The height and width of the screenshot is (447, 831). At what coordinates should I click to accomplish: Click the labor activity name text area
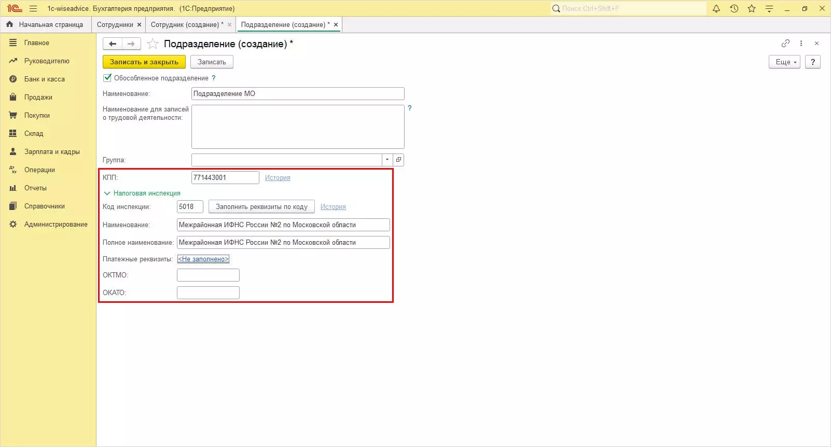pyautogui.click(x=298, y=127)
